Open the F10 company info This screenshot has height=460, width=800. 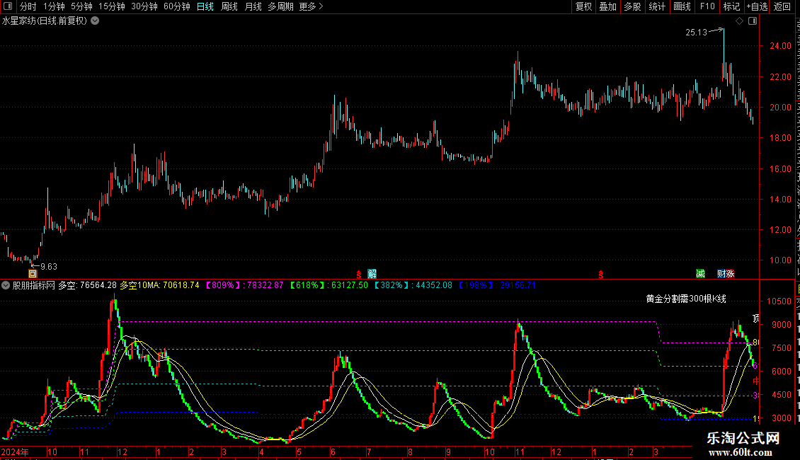[707, 6]
